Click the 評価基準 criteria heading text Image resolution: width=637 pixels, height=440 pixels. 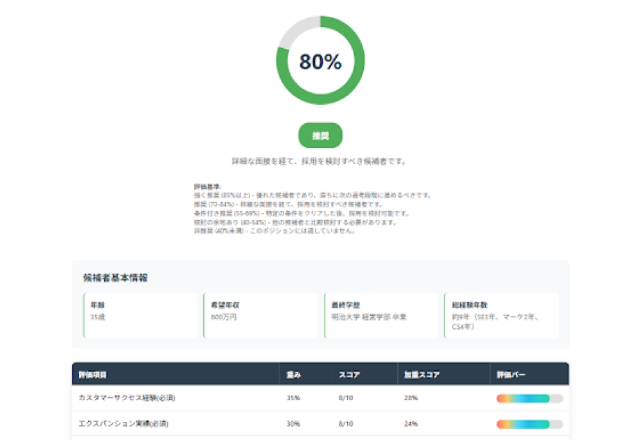207,187
